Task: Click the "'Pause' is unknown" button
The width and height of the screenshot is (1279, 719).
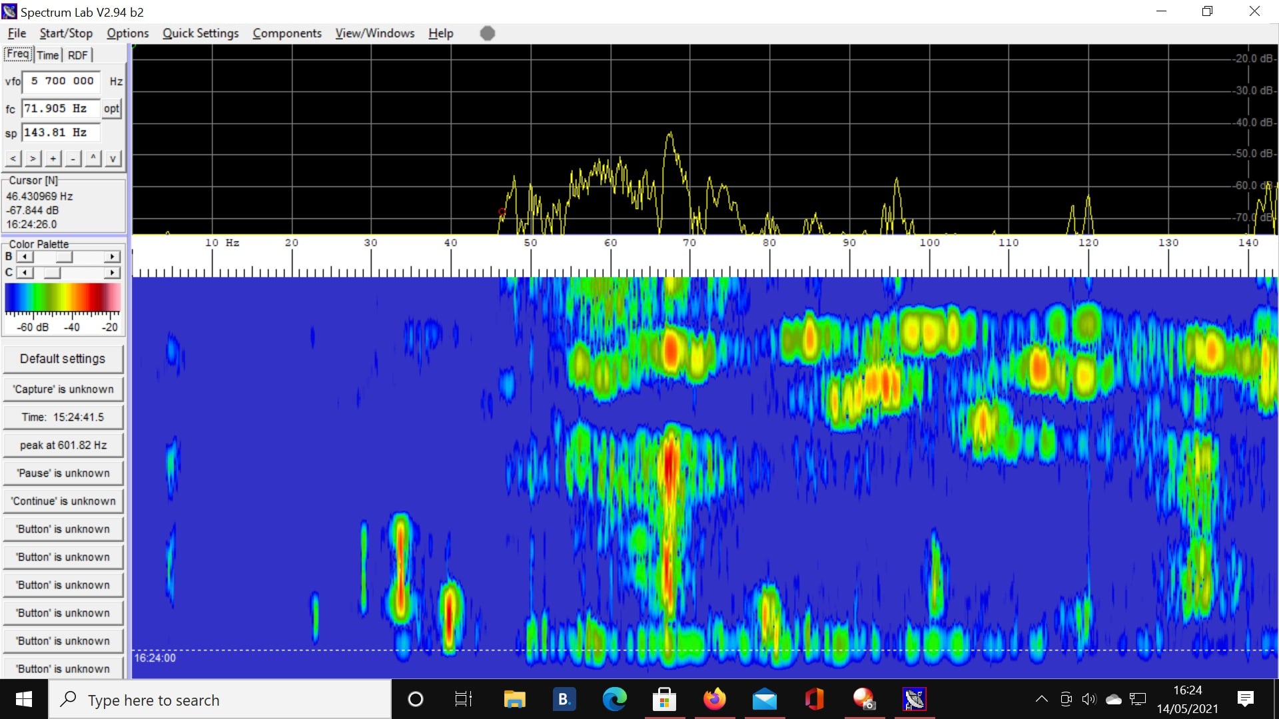Action: coord(63,473)
